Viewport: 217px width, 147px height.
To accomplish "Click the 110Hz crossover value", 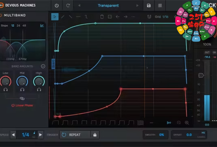I will click(x=10, y=59).
